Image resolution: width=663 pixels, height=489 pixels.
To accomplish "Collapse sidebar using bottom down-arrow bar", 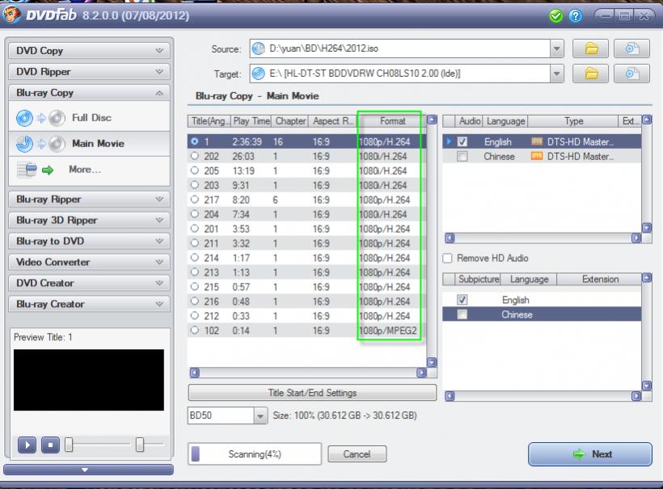I will coord(88,470).
